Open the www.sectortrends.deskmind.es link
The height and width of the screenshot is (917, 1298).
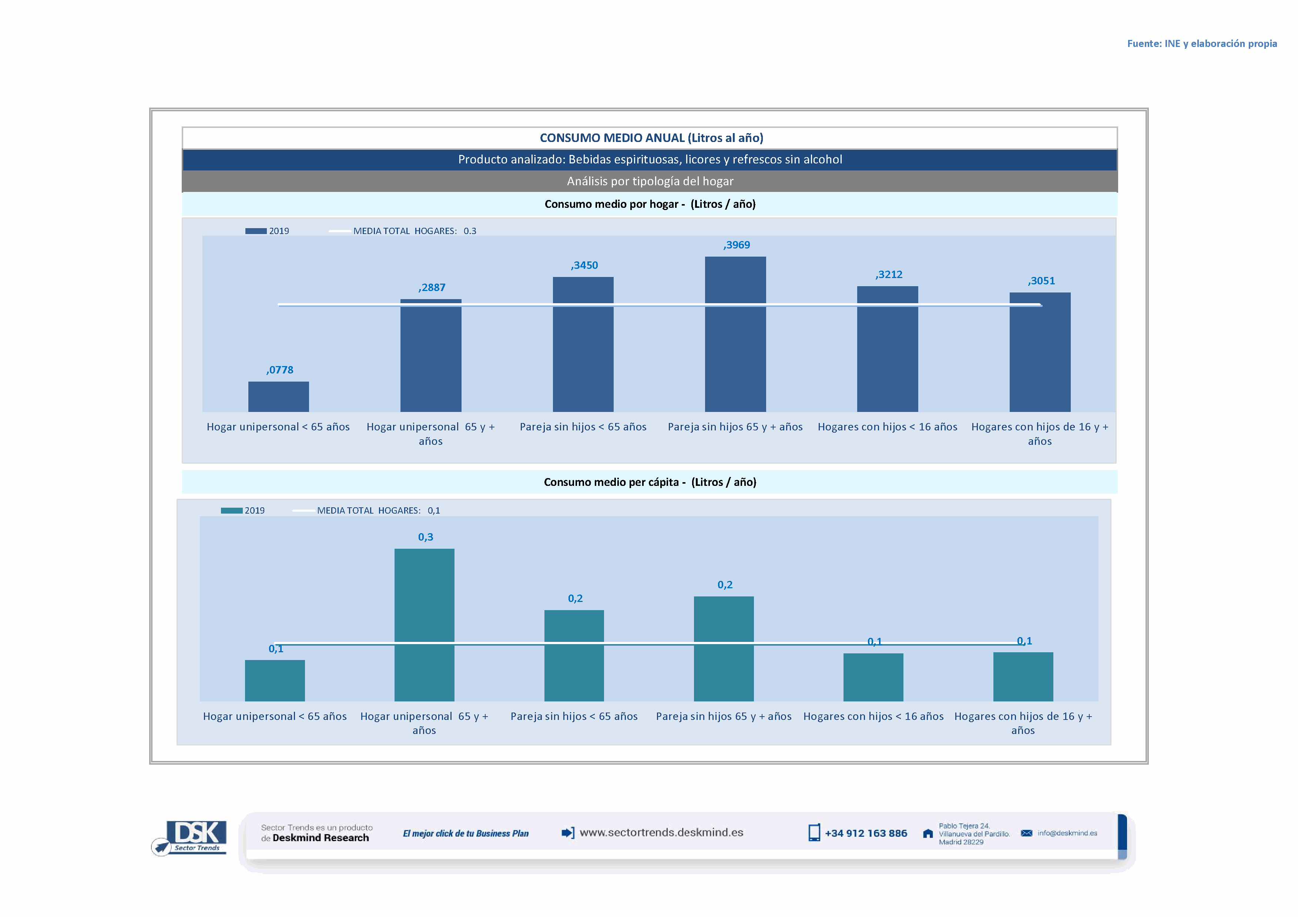point(661,833)
